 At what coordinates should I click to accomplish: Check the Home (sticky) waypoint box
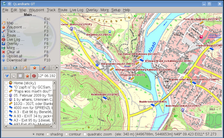6,83
